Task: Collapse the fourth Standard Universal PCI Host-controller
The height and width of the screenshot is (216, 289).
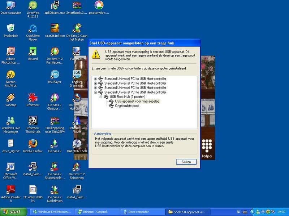Action: coord(95,93)
